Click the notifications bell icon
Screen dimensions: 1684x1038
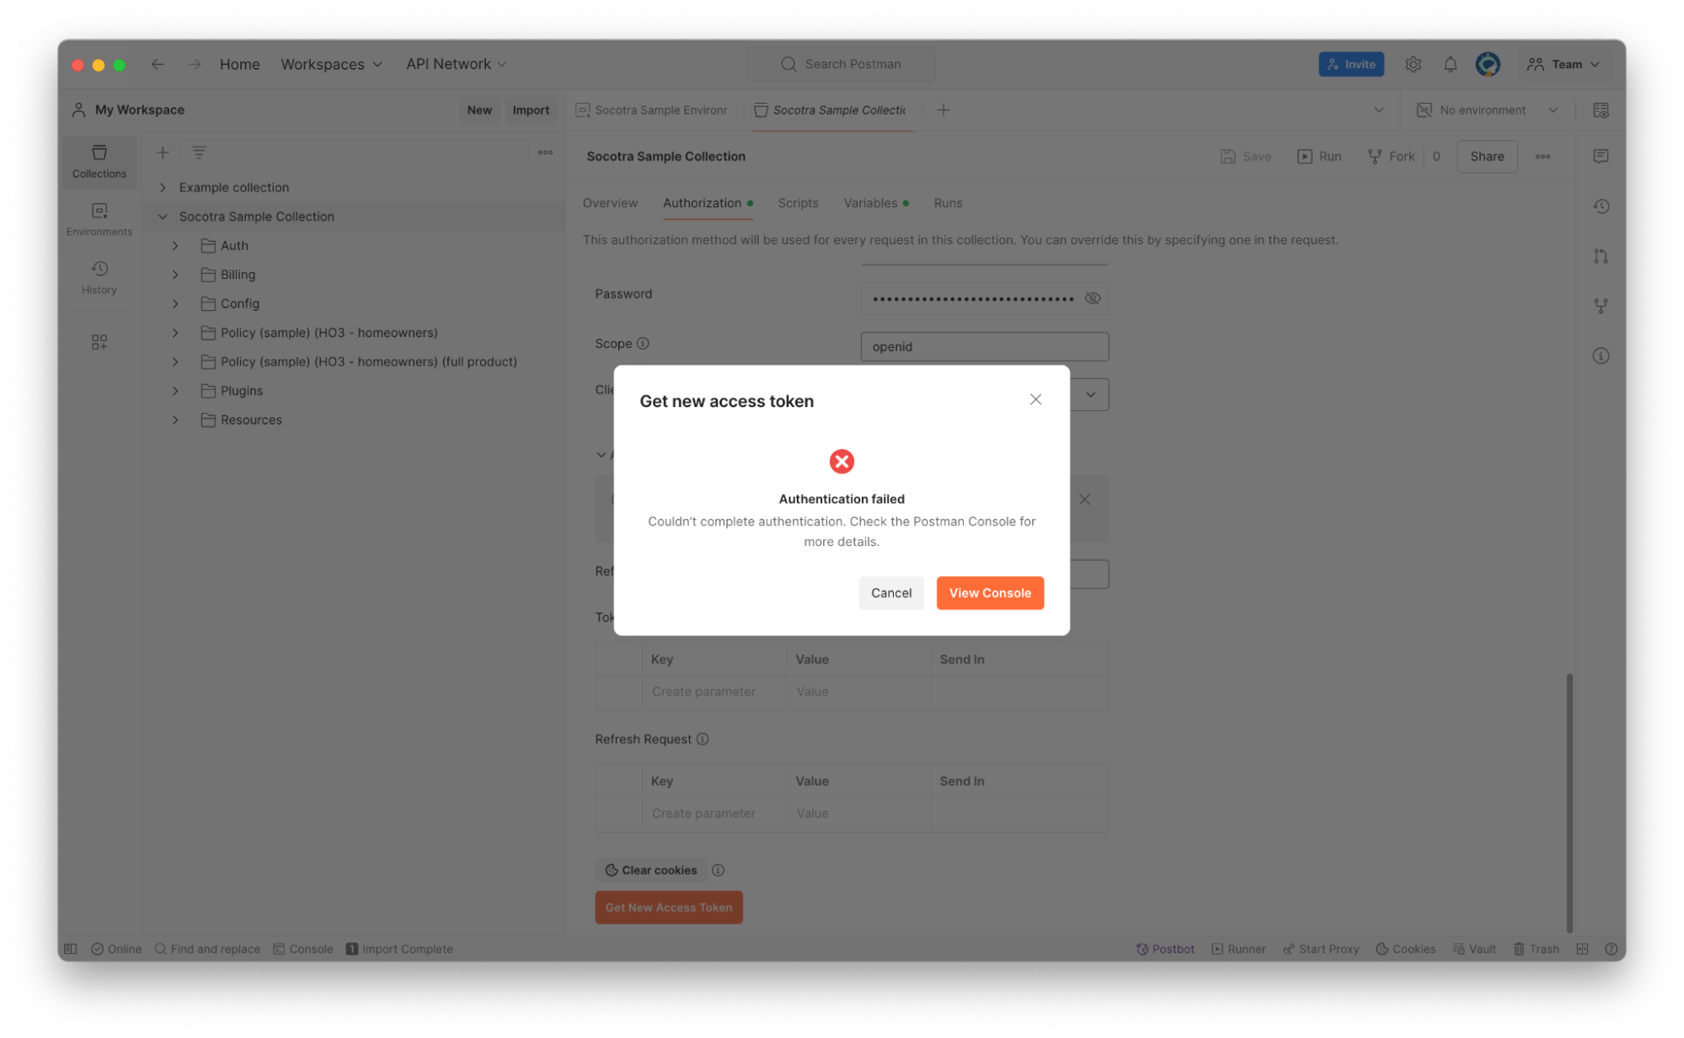1450,64
